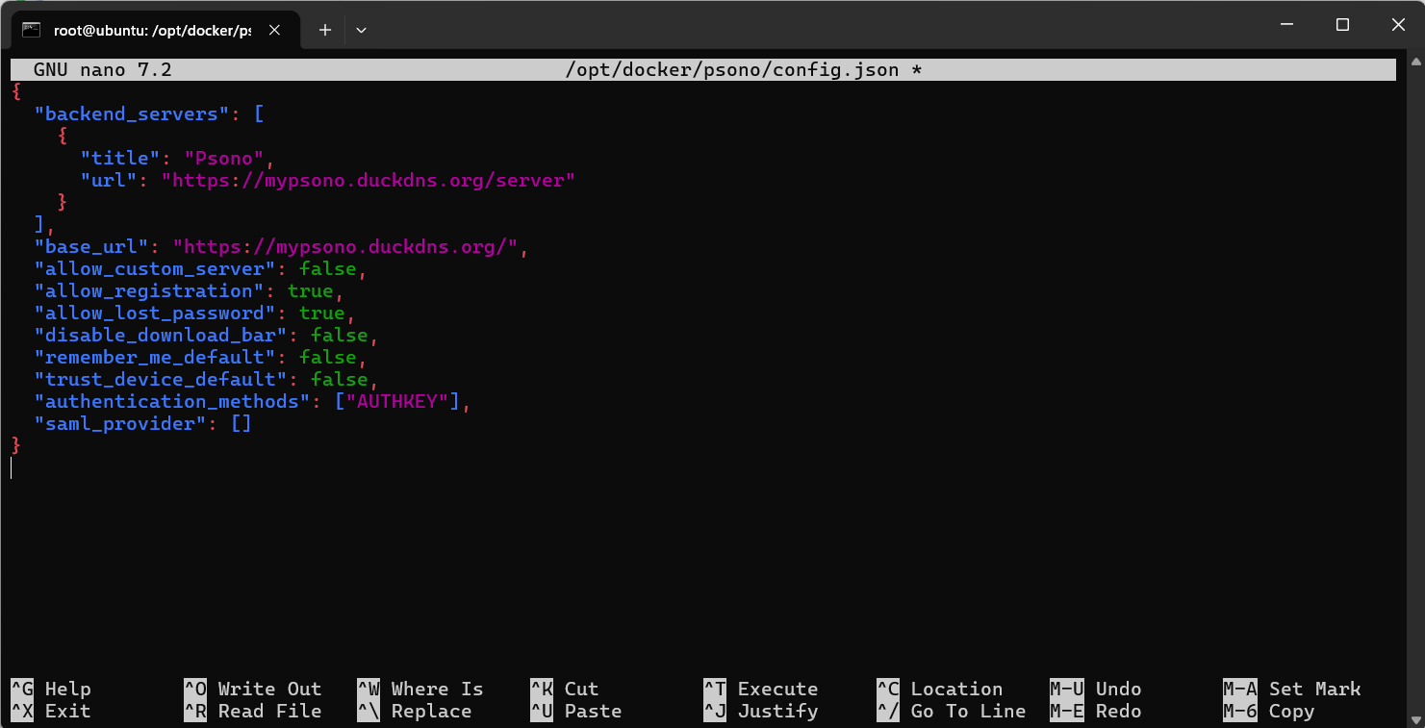Click true value of allow_lost_password
The image size is (1425, 728).
pos(322,313)
